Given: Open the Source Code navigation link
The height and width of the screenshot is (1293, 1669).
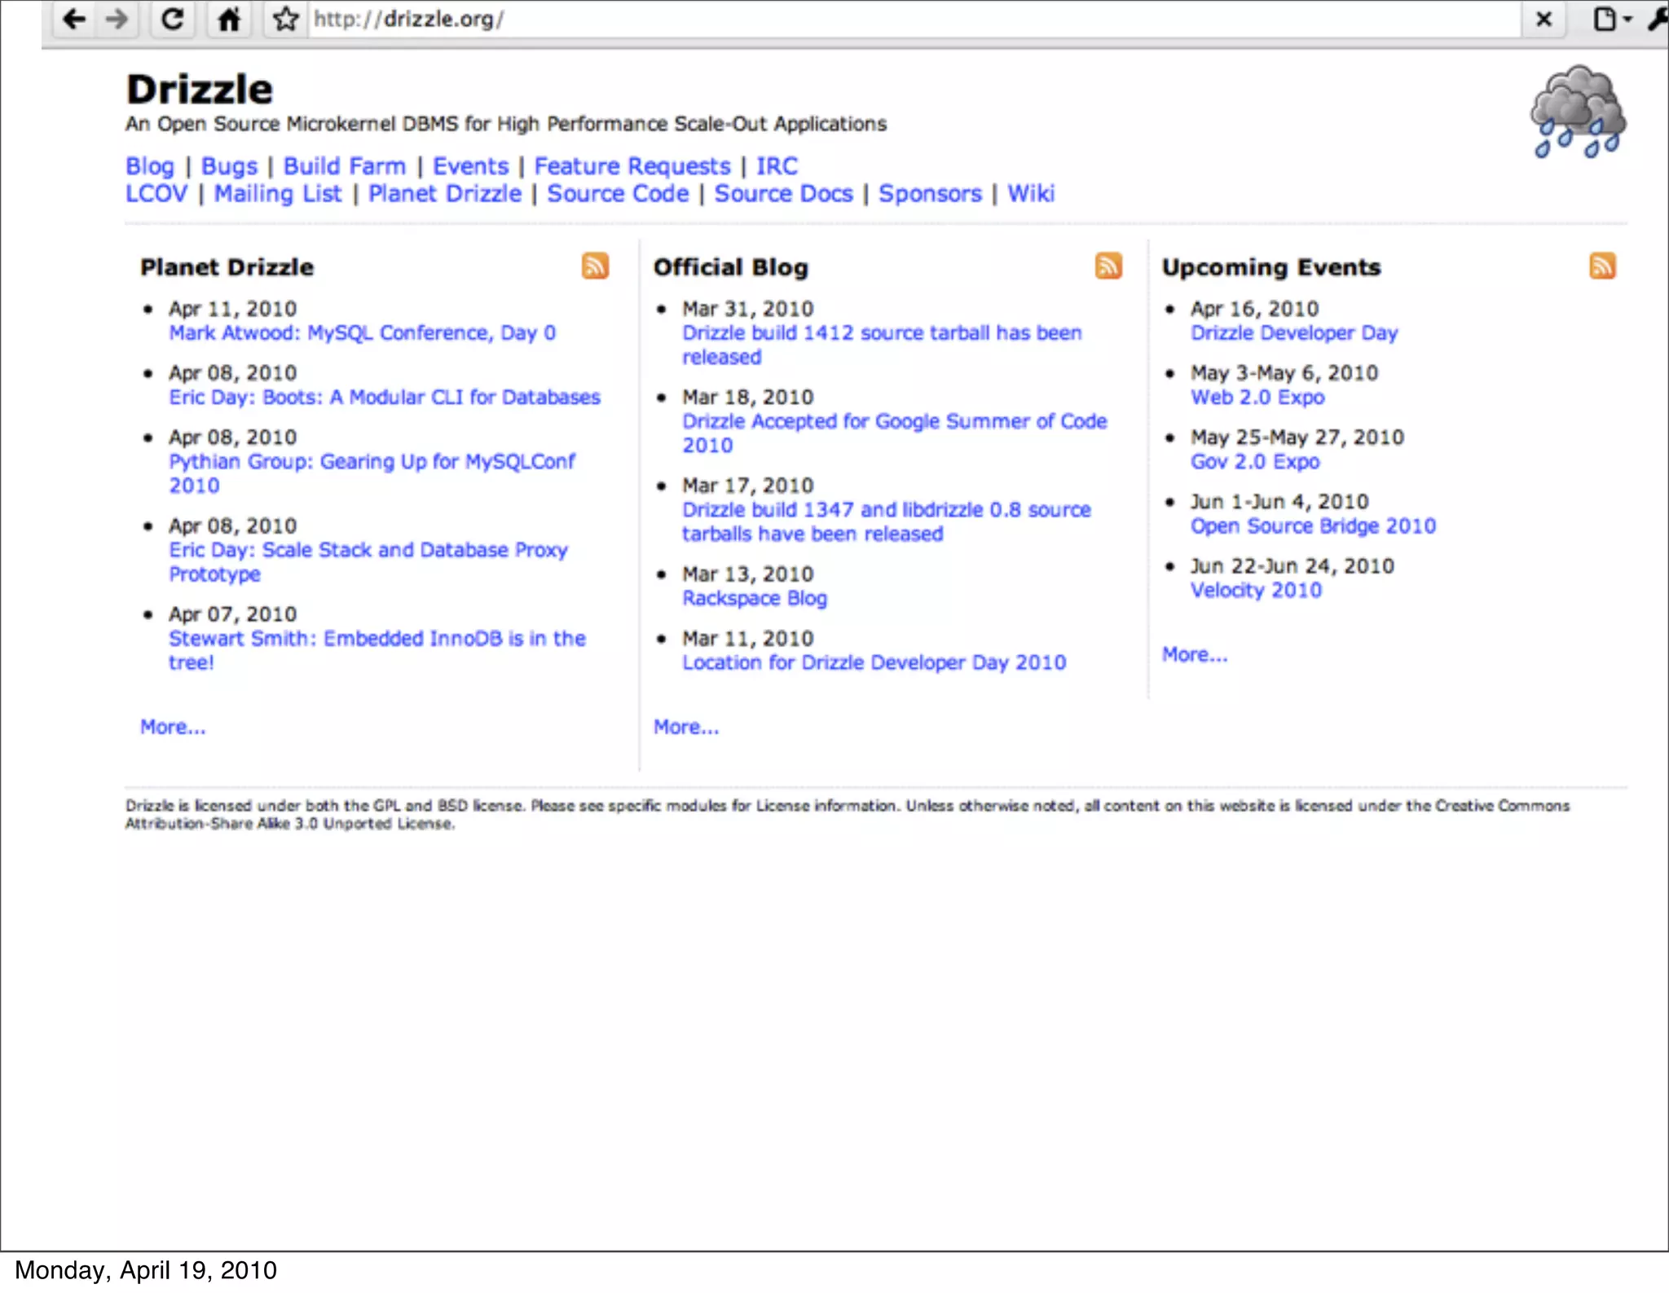Looking at the screenshot, I should 618,194.
